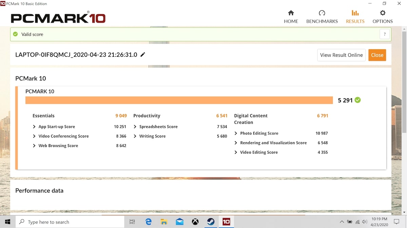Open Steam from the taskbar

click(211, 222)
